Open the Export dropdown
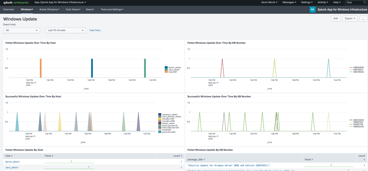The image size is (368, 171). coord(350,18)
